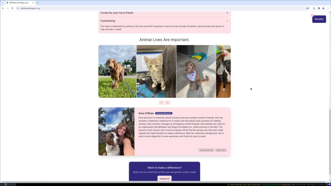
Task: Open the brown dog with bandana photo
Action: point(196,71)
